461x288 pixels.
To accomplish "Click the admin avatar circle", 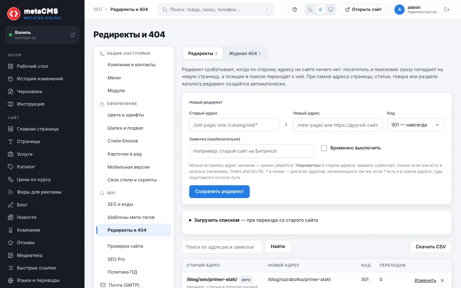I will coord(400,10).
